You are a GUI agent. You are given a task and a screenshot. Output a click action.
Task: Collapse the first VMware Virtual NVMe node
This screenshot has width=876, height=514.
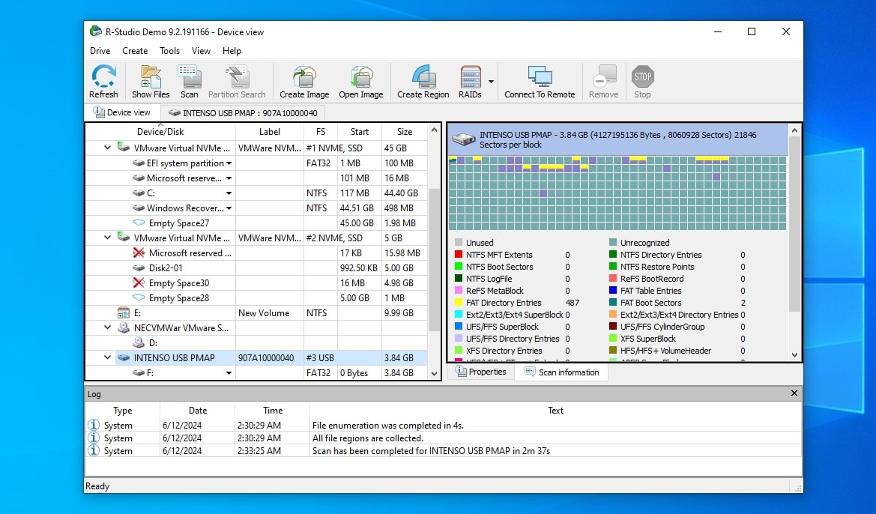click(107, 148)
